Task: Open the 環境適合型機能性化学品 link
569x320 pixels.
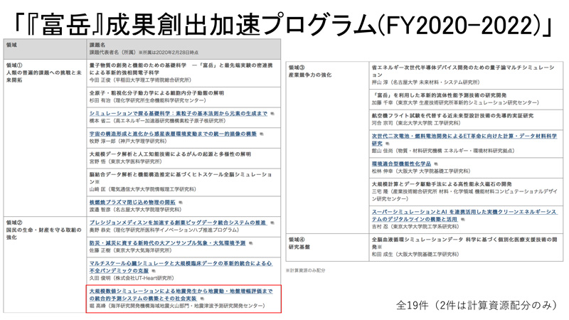Action: click(x=401, y=164)
